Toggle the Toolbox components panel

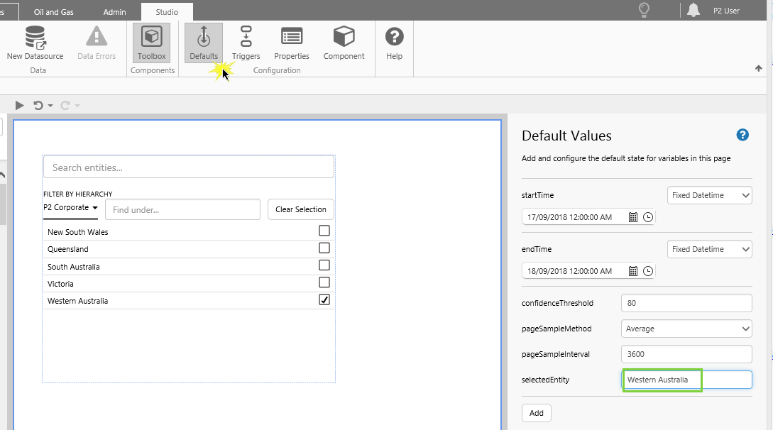151,43
